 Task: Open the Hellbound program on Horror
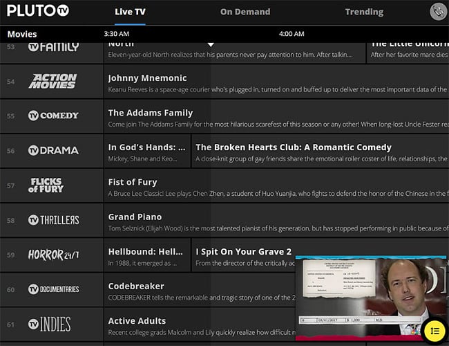pyautogui.click(x=147, y=255)
